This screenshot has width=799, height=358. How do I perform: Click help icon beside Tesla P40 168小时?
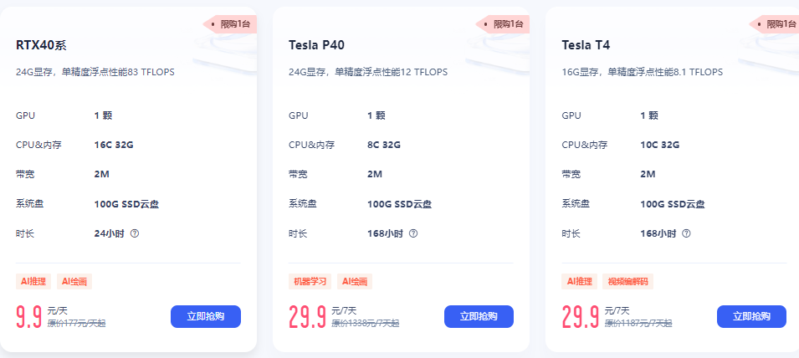coord(413,233)
